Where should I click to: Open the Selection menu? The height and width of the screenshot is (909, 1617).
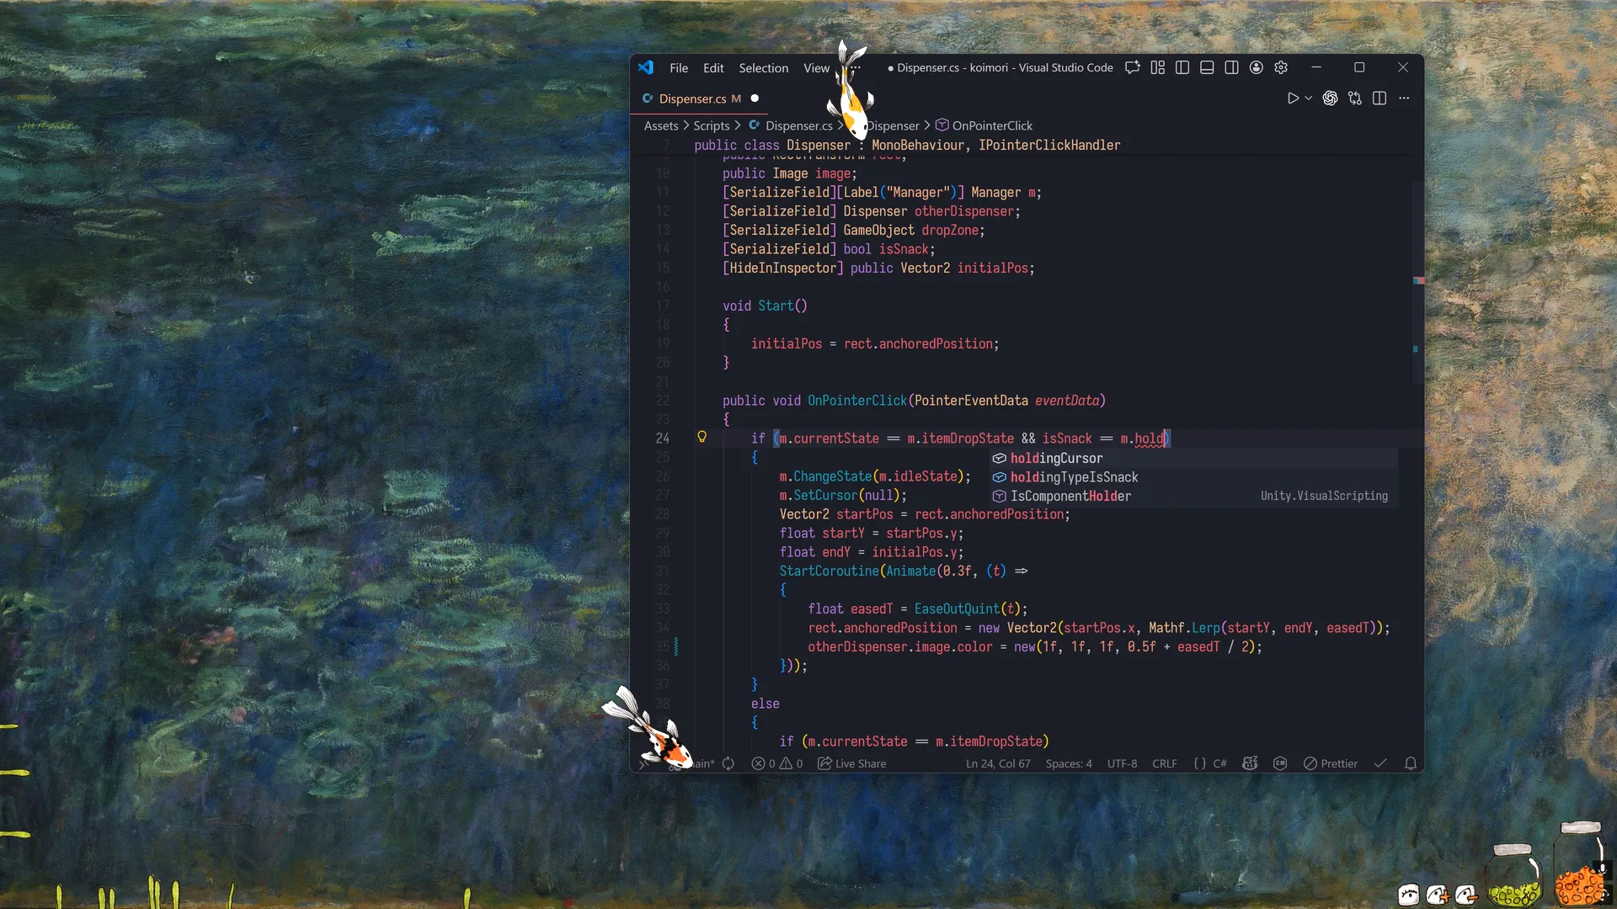(763, 68)
